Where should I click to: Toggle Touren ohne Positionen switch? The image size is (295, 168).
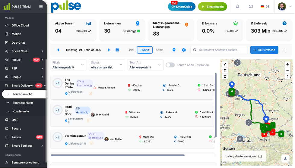tap(170, 65)
